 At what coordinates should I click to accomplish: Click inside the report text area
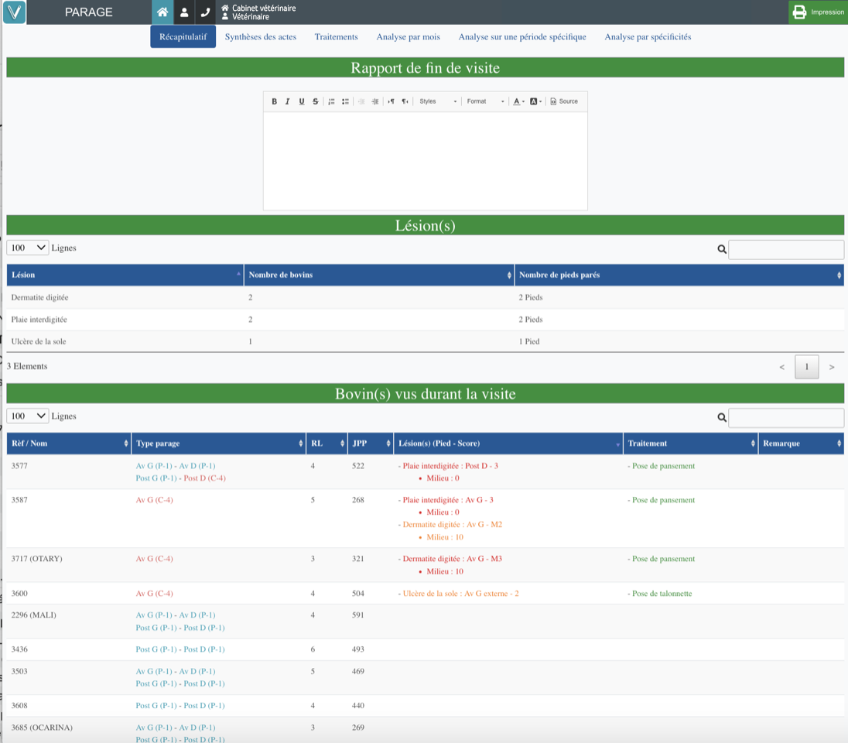(x=425, y=161)
